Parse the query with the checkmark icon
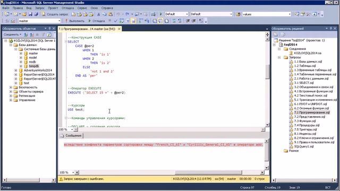The width and height of the screenshot is (340, 191). click(x=116, y=21)
